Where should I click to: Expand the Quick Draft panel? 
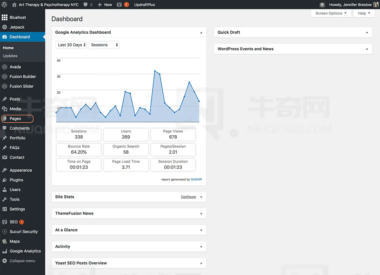(x=367, y=33)
